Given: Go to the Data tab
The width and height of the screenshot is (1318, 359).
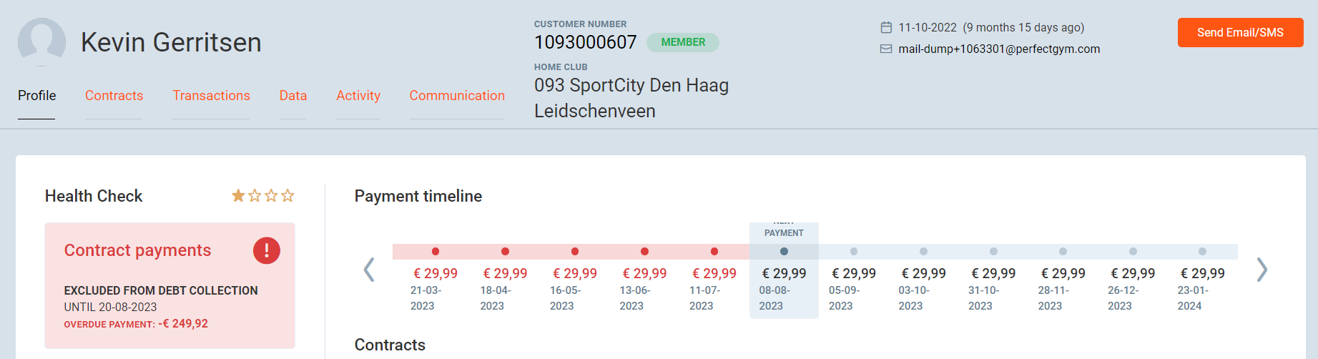Looking at the screenshot, I should pos(292,96).
